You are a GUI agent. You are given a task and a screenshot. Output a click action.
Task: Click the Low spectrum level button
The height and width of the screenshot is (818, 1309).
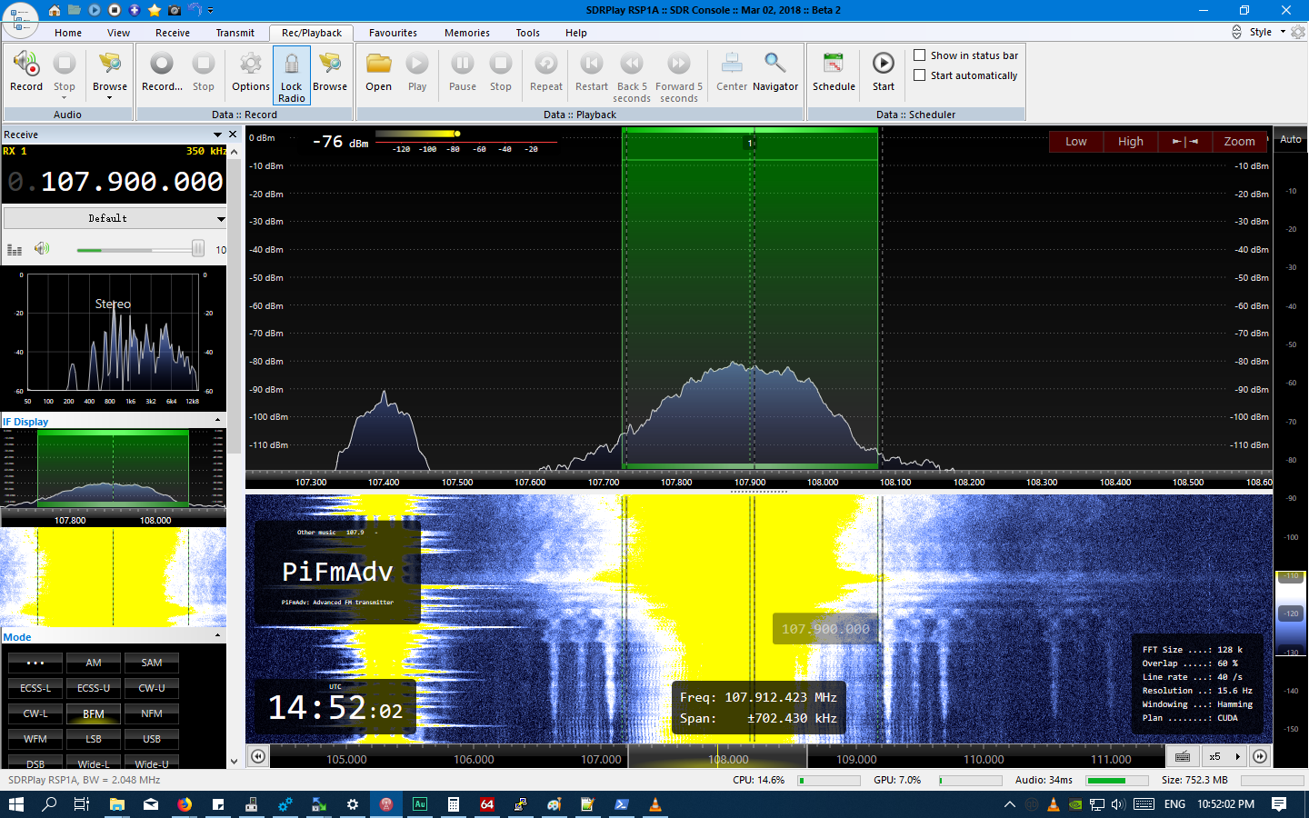[x=1076, y=141]
